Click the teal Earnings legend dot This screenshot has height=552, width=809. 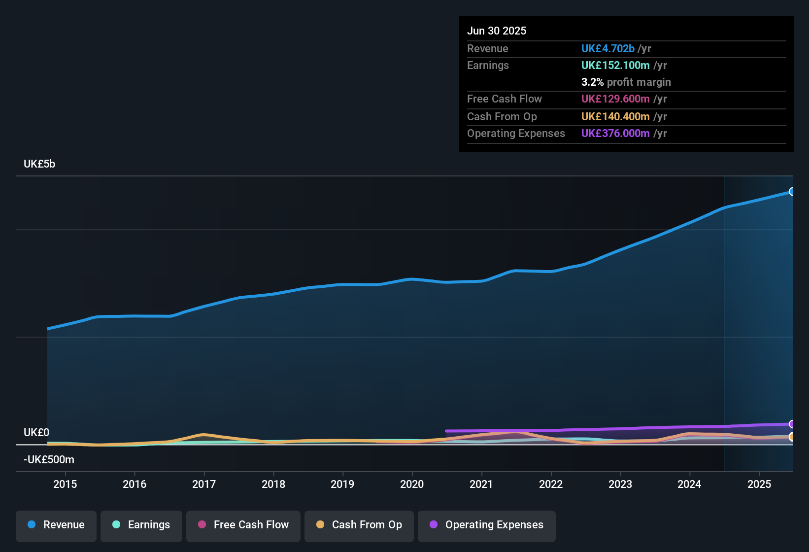click(x=116, y=525)
